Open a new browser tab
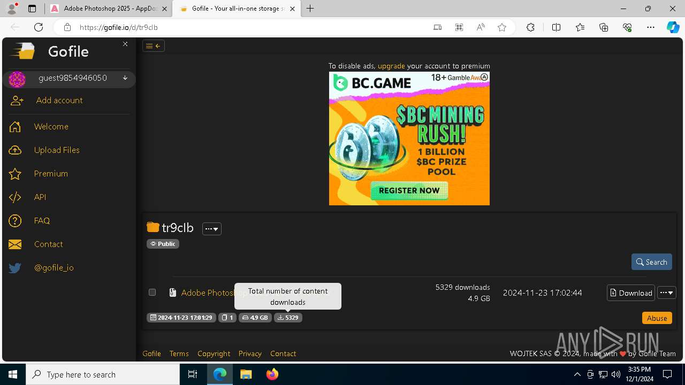Image resolution: width=685 pixels, height=385 pixels. coord(310,9)
